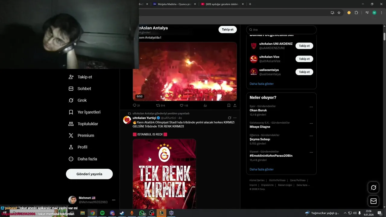Bookmark the Antalya video post
The height and width of the screenshot is (217, 386).
point(229,105)
